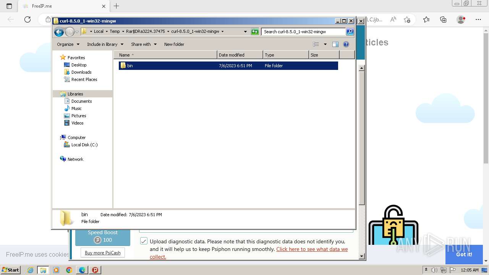Screen dimensions: 489x275
Task: Open the Pictures library
Action: click(x=79, y=116)
